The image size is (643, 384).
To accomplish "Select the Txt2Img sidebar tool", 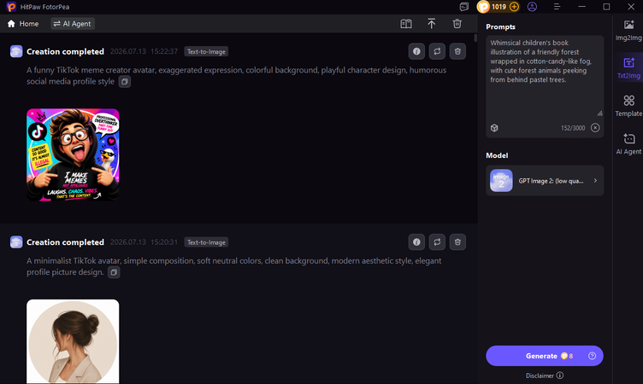I will pyautogui.click(x=628, y=68).
